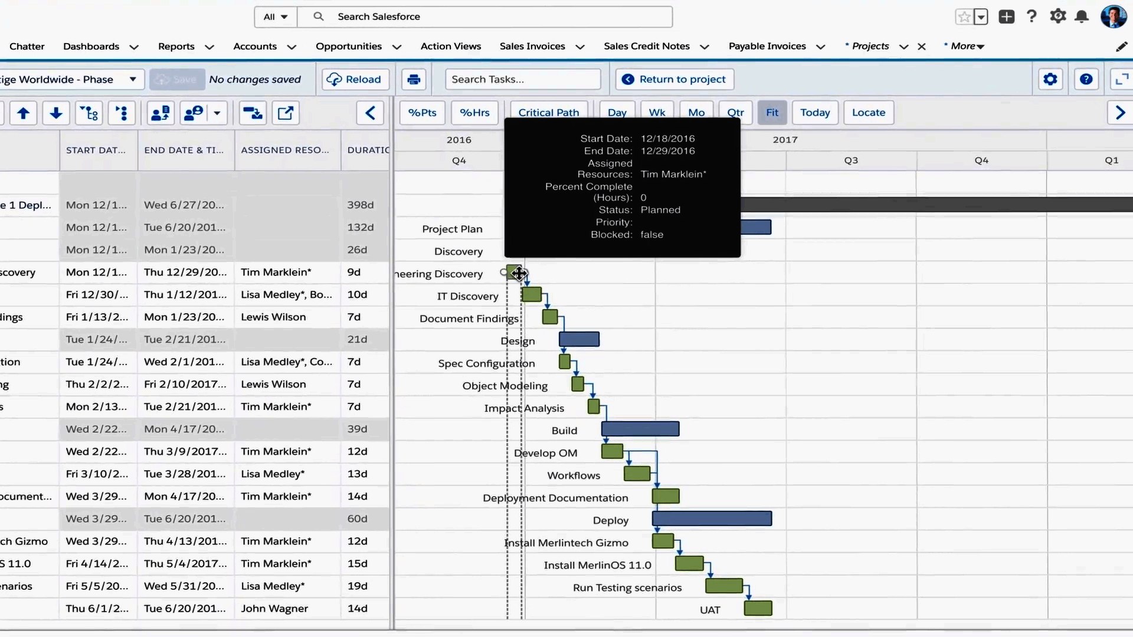Switch to the Chatter tab
This screenshot has width=1133, height=637.
click(27, 46)
